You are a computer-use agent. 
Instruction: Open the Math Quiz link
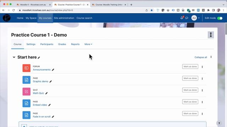coord(38,93)
